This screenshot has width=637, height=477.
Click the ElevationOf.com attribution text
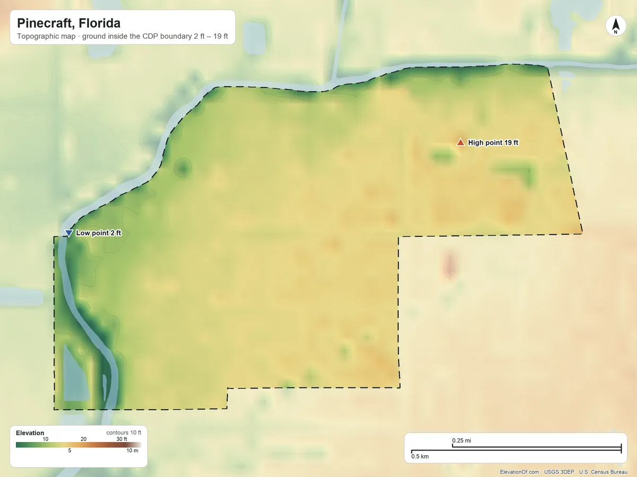(x=520, y=472)
